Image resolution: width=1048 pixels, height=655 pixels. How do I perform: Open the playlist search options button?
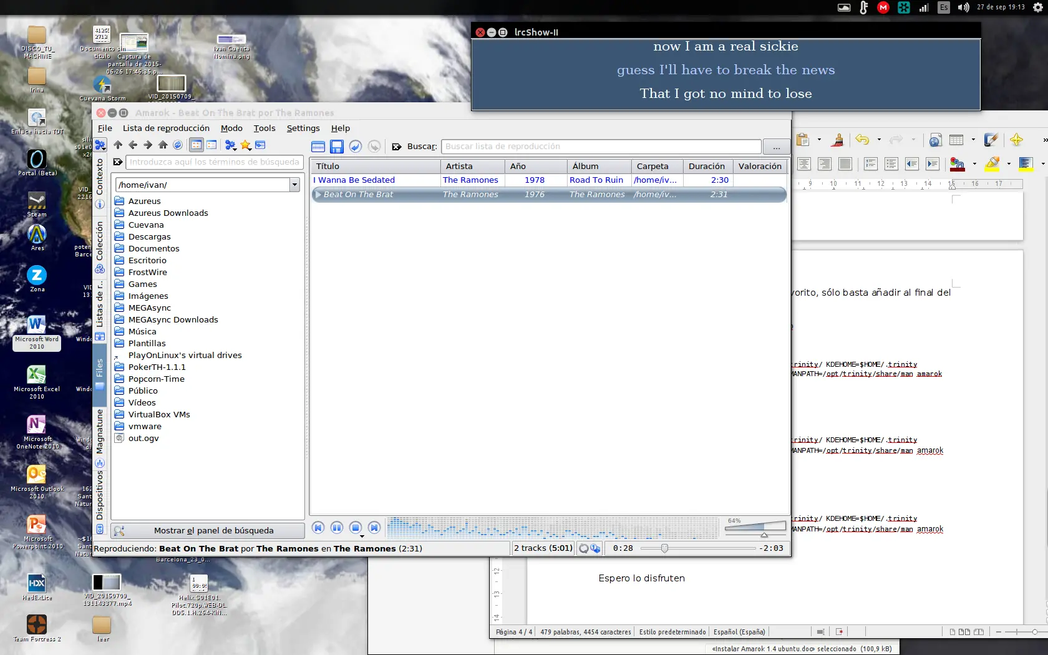(776, 147)
